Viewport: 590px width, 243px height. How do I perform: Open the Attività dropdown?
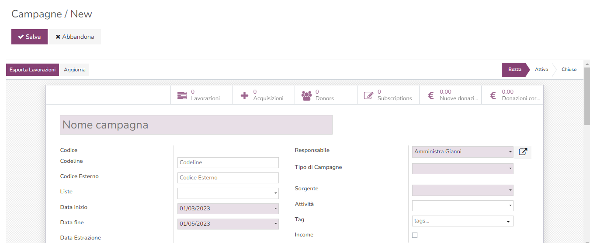tap(462, 206)
